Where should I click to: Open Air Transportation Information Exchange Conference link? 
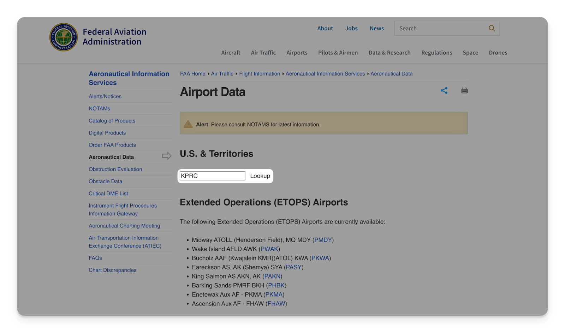coord(125,242)
